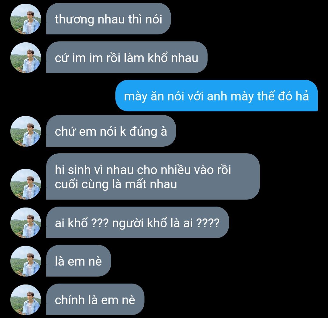
Task: Tap the avatar beside 'thương nhau thì nói'
Action: (x=26, y=19)
